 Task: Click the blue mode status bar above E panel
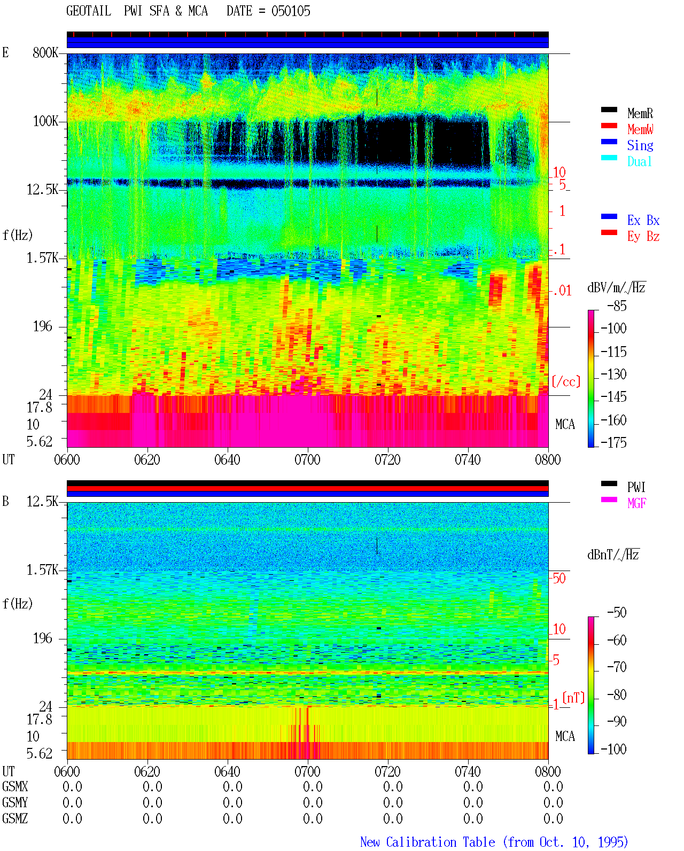[x=308, y=42]
